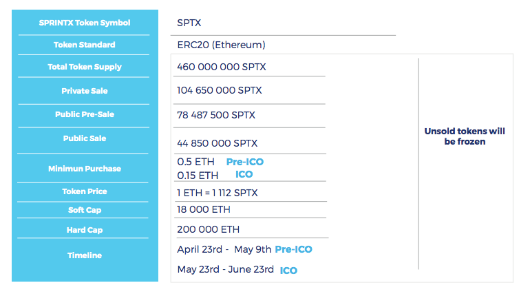The image size is (530, 294).
Task: Click the Total Token Supply label
Action: [85, 67]
